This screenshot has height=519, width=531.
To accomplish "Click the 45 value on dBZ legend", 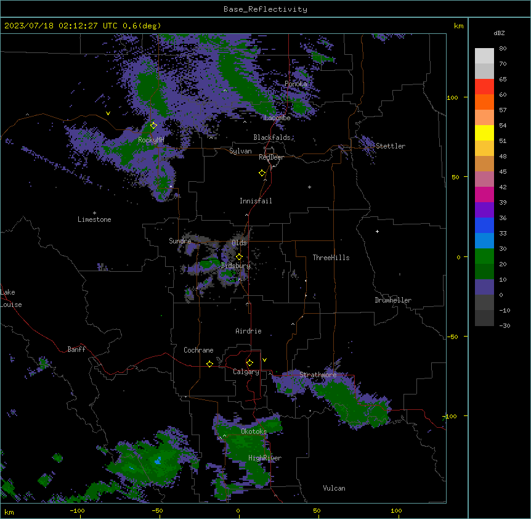I will click(x=503, y=172).
